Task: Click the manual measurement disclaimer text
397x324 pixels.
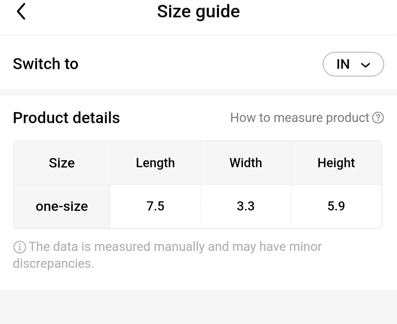Action: coord(175,246)
